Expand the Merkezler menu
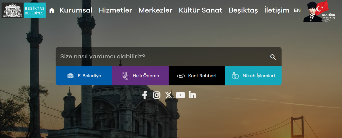This screenshot has height=138, width=342. pos(155,10)
